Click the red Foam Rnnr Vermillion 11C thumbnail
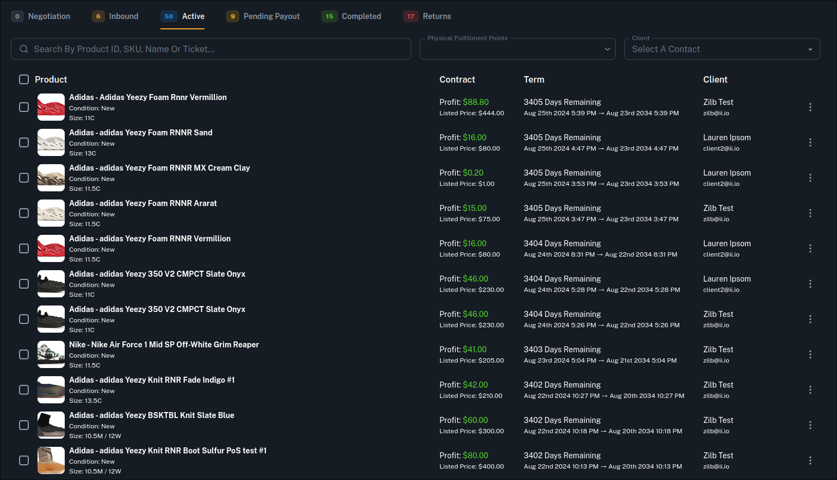 point(51,107)
